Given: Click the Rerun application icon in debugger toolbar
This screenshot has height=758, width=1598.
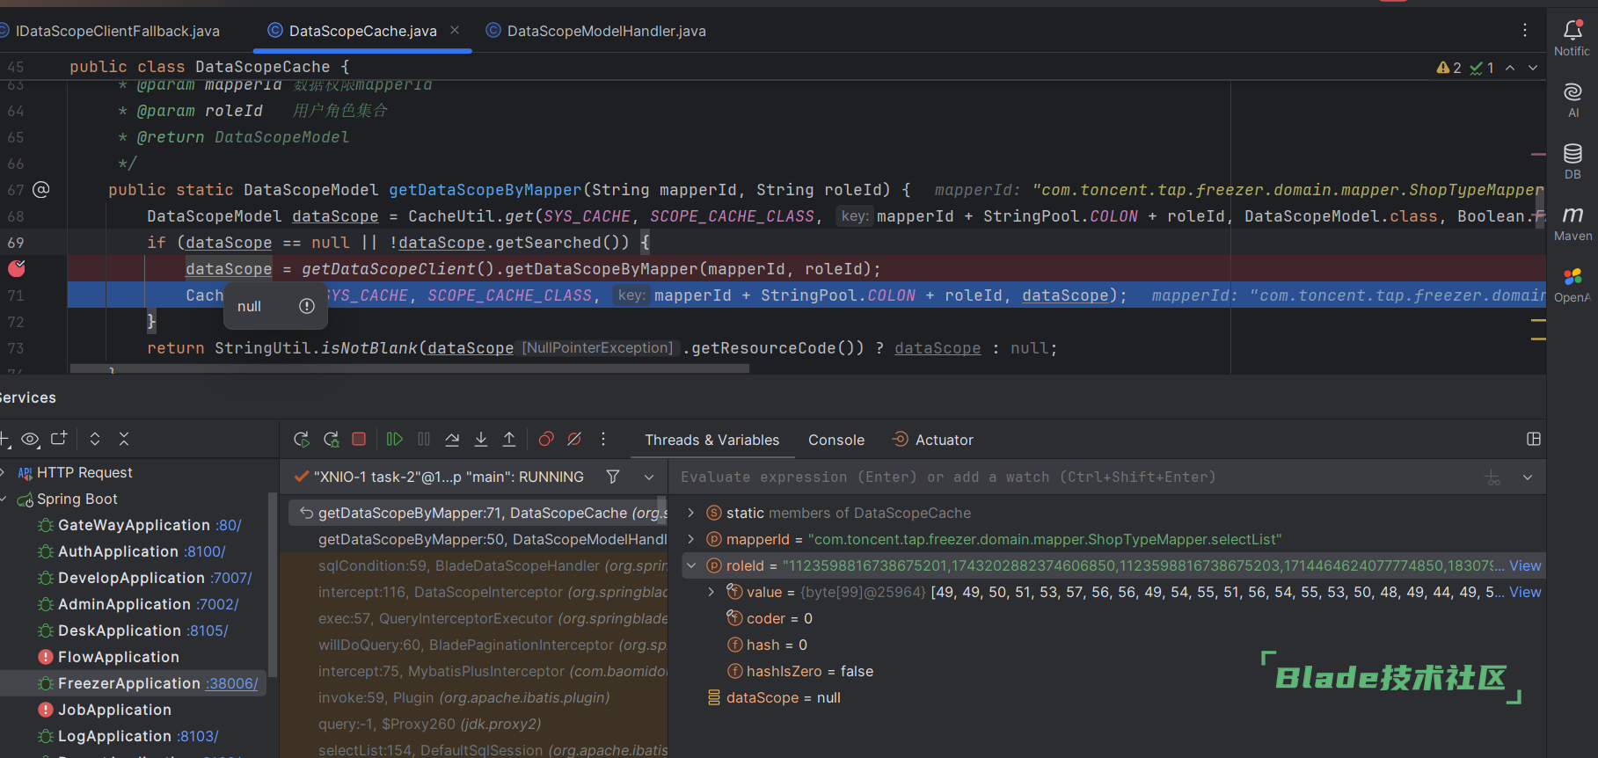Looking at the screenshot, I should [302, 439].
